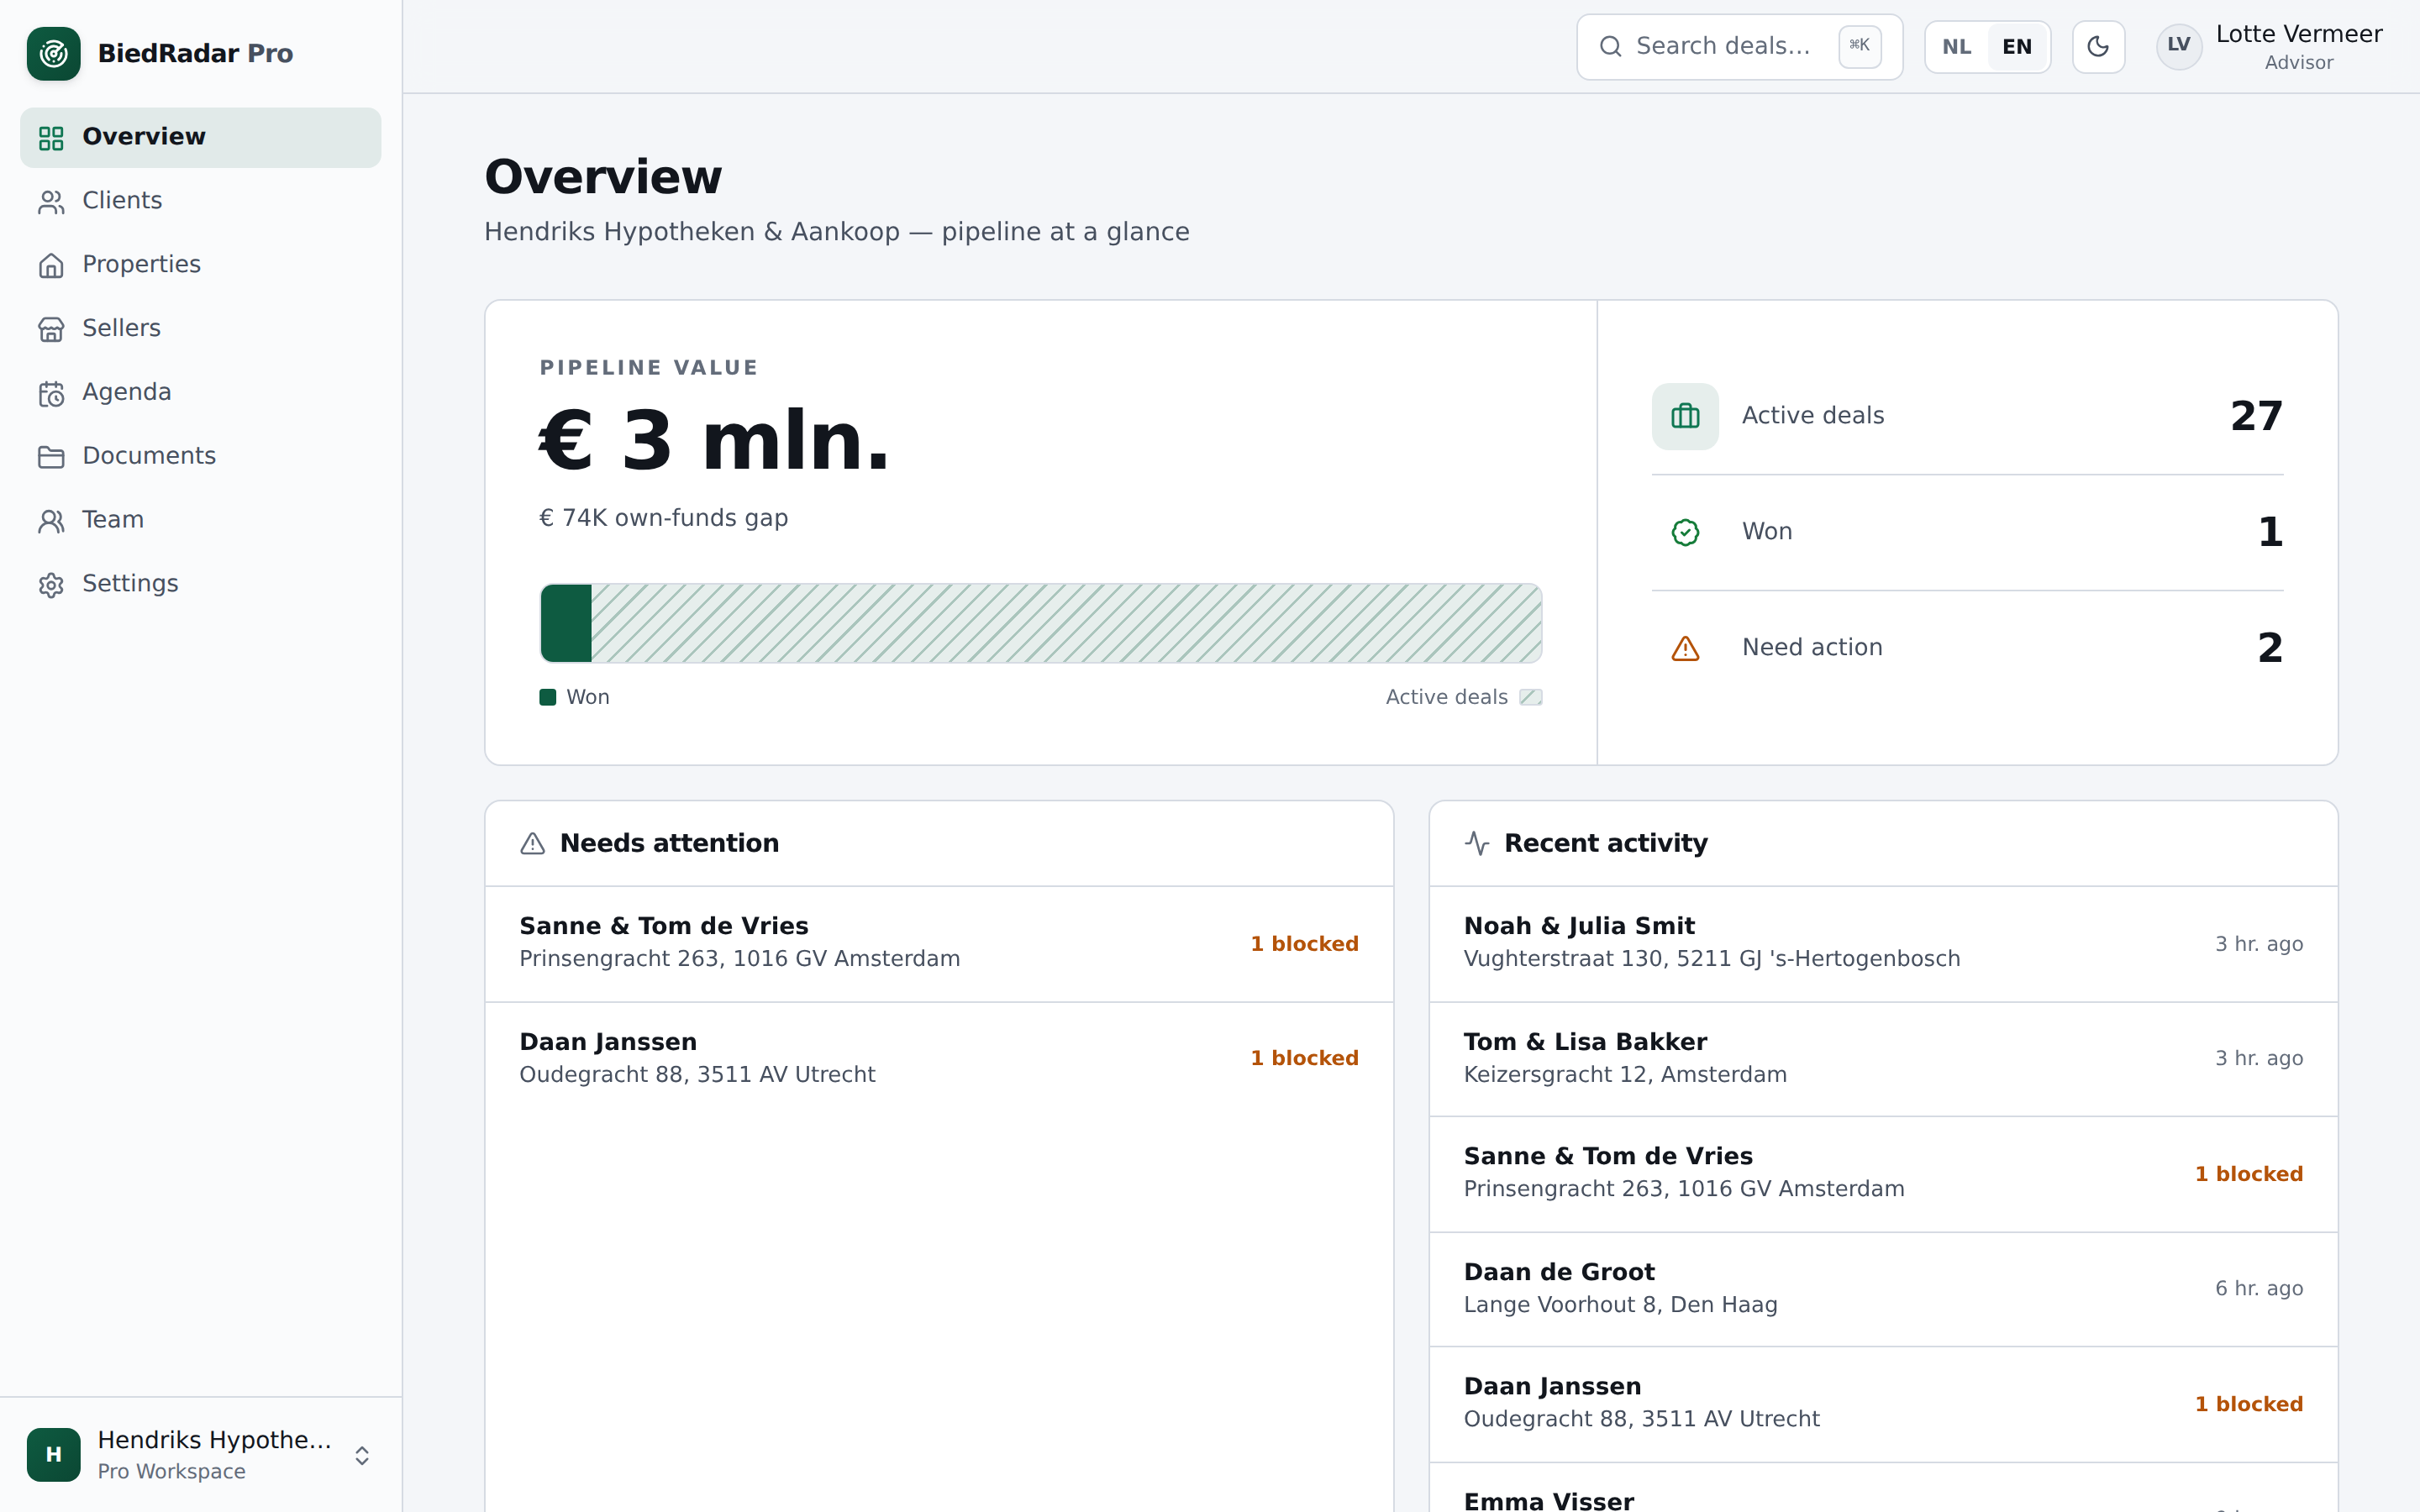
Task: Open the Clients section
Action: coord(200,202)
